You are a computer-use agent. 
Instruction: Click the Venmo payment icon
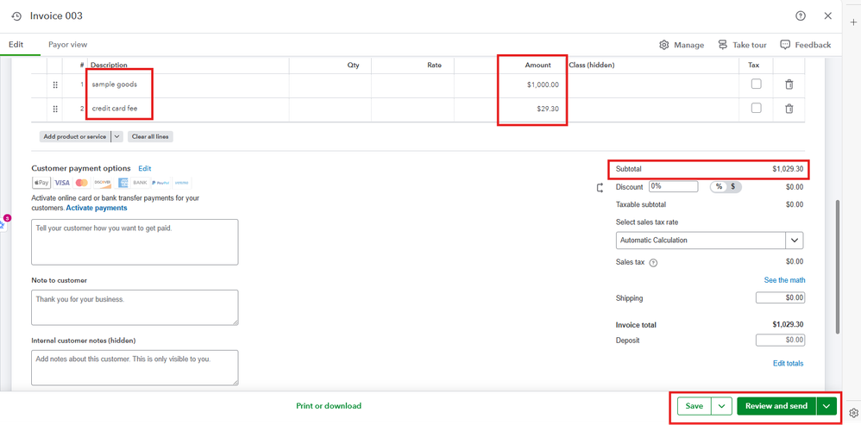pyautogui.click(x=181, y=183)
